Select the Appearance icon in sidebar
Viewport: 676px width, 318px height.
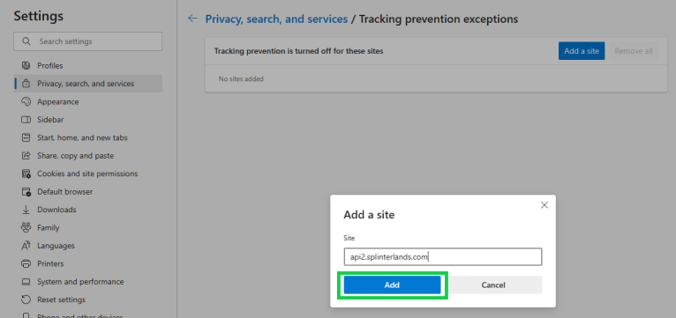coord(26,102)
